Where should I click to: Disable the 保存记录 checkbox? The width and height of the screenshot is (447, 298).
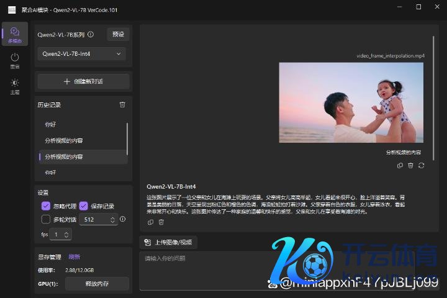(84, 206)
